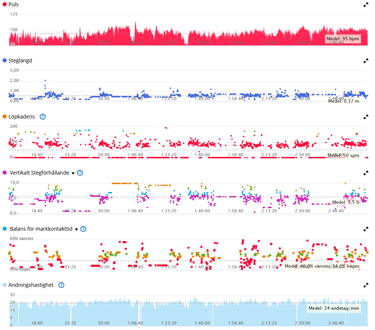Viewport: 375px width, 330px height.
Task: Click the Löpkadens chart title
Action: coord(21,117)
